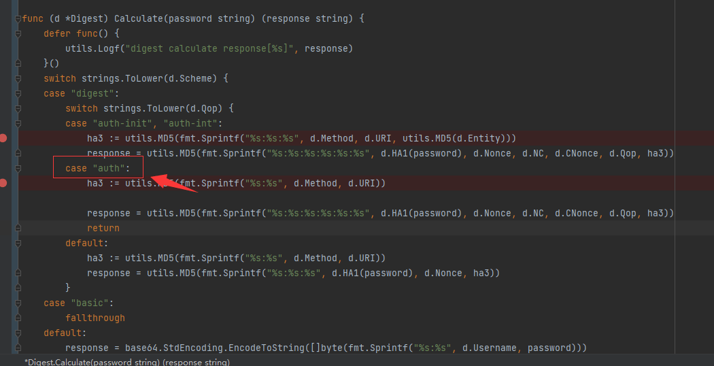Fold the switch d.Scheme block
Screen dimensions: 714x366
18,78
